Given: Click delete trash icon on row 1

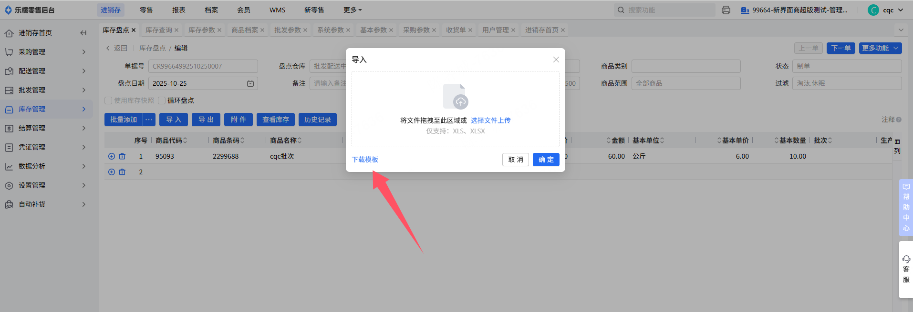Looking at the screenshot, I should (122, 156).
